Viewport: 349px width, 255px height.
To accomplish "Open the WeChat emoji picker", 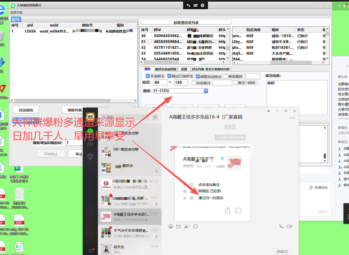I will click(171, 226).
